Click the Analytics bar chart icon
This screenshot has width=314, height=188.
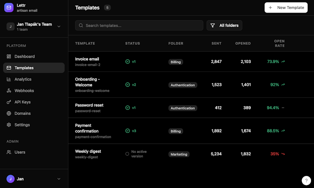pos(9,79)
